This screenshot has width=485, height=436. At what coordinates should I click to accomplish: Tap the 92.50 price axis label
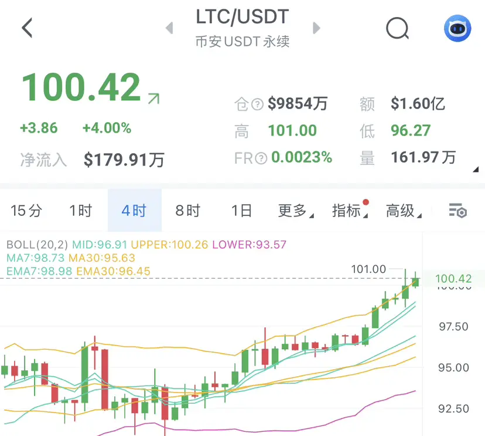point(453,409)
